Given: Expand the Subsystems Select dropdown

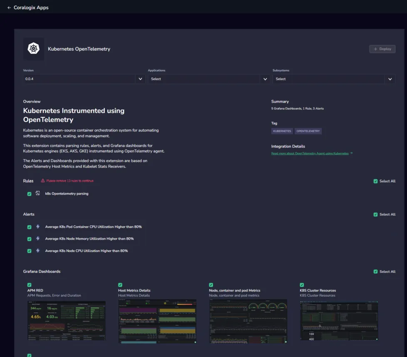Looking at the screenshot, I should tap(334, 79).
